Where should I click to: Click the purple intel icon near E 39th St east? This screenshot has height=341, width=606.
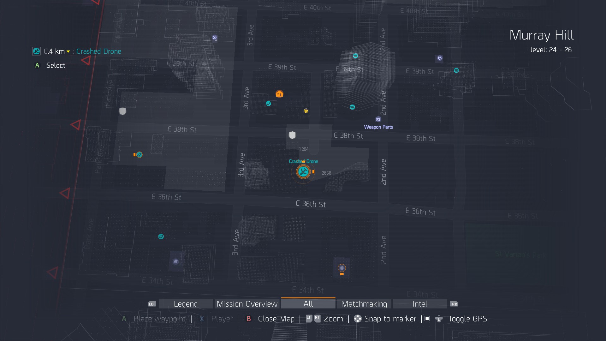click(x=440, y=58)
